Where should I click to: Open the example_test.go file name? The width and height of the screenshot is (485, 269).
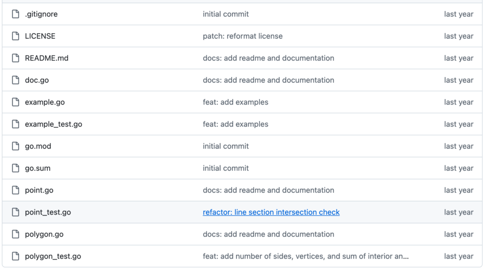click(54, 124)
